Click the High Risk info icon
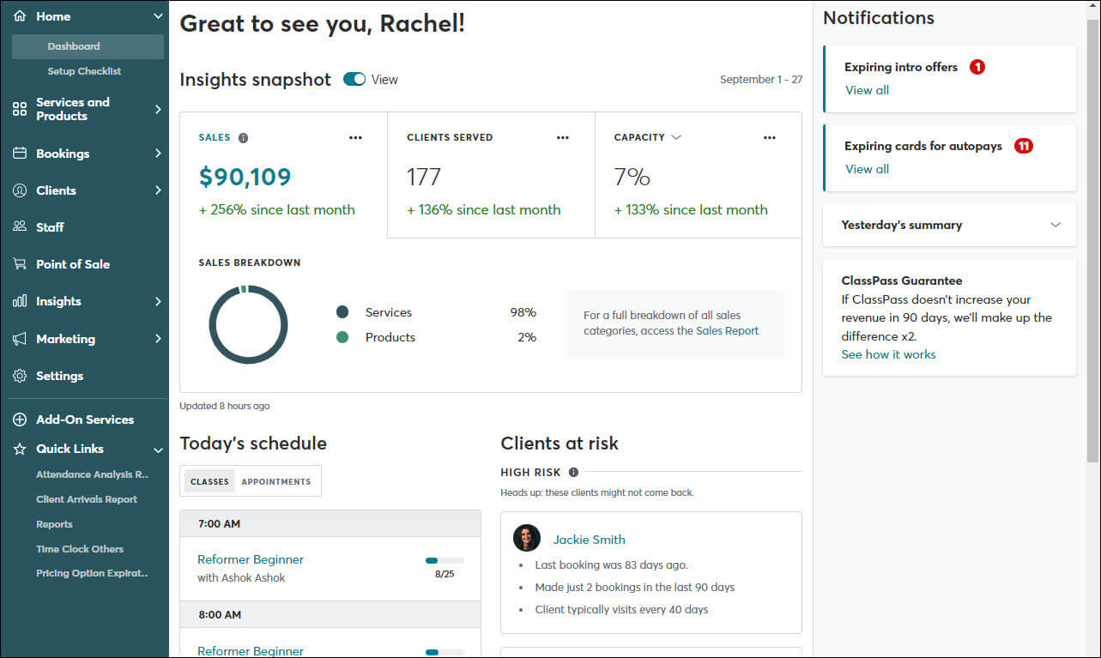This screenshot has width=1101, height=658. [x=573, y=472]
